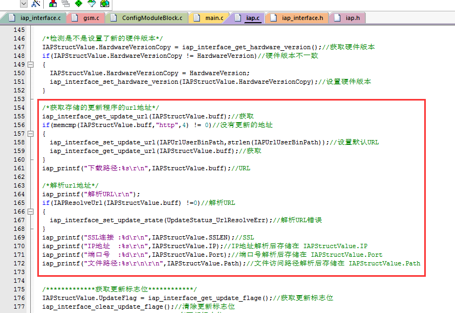Click the grayed multi-project workspace icon
Viewport: 455px width, 313px height.
[x=66, y=3]
